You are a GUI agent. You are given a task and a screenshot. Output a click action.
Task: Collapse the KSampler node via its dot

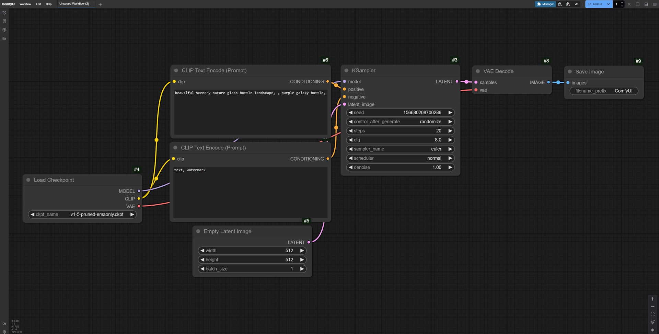click(346, 70)
